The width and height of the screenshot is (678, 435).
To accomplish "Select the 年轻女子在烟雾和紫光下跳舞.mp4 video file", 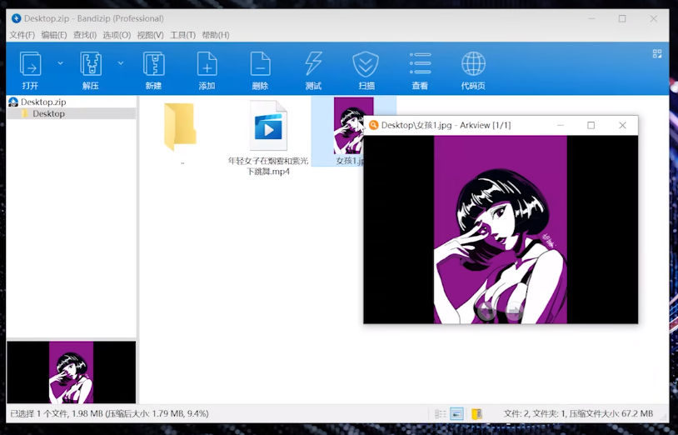I will click(268, 138).
